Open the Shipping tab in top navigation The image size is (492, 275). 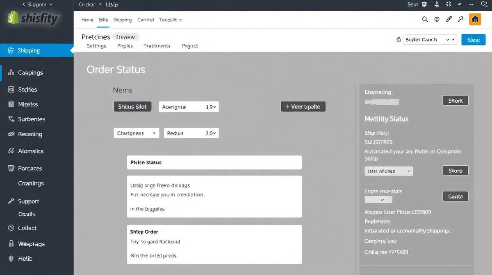coord(123,20)
